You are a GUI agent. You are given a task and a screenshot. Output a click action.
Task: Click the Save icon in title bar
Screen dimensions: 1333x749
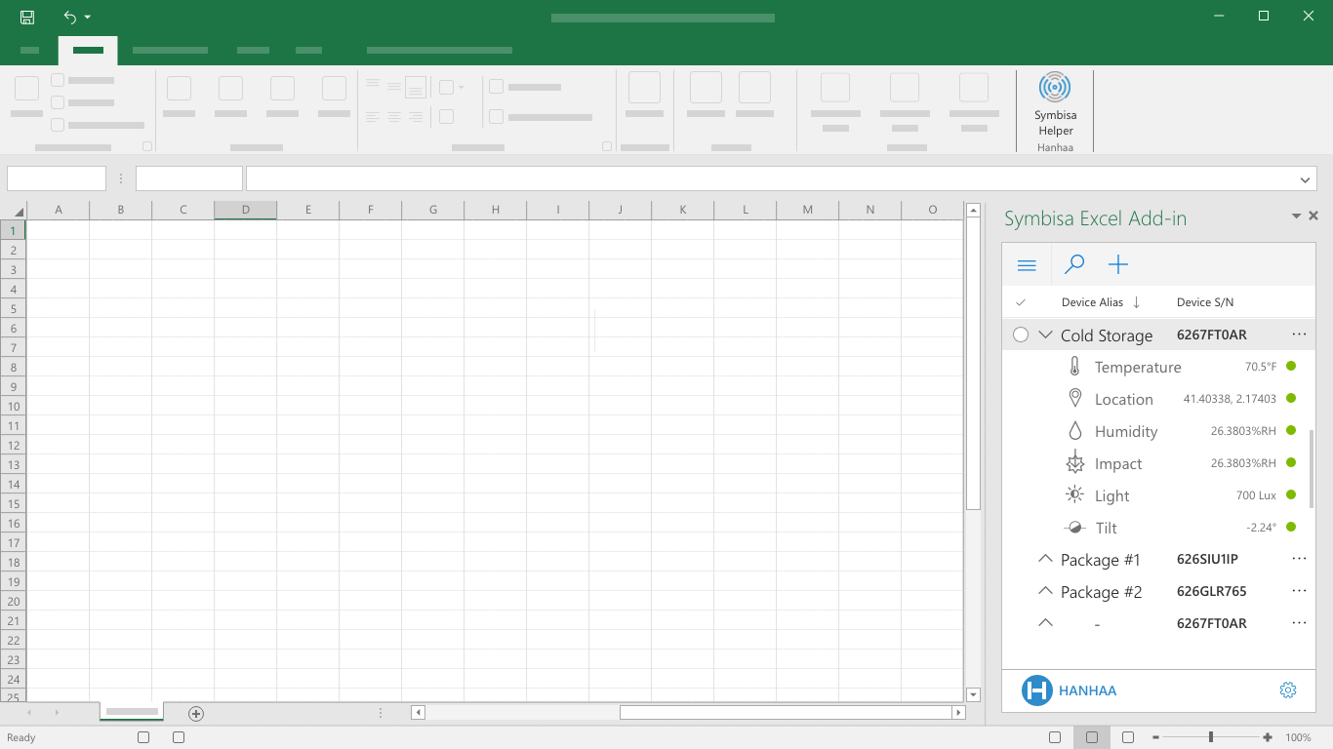point(27,17)
